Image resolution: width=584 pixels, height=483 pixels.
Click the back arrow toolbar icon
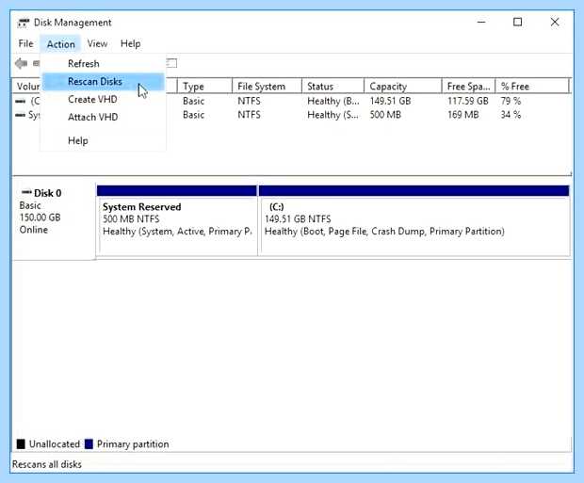coord(22,64)
